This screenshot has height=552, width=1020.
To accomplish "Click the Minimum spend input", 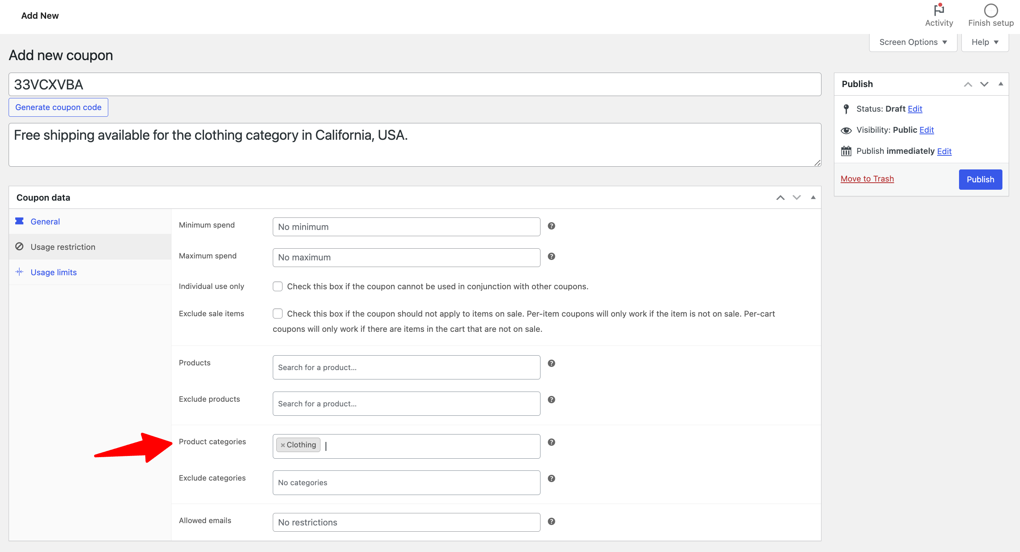I will 406,226.
